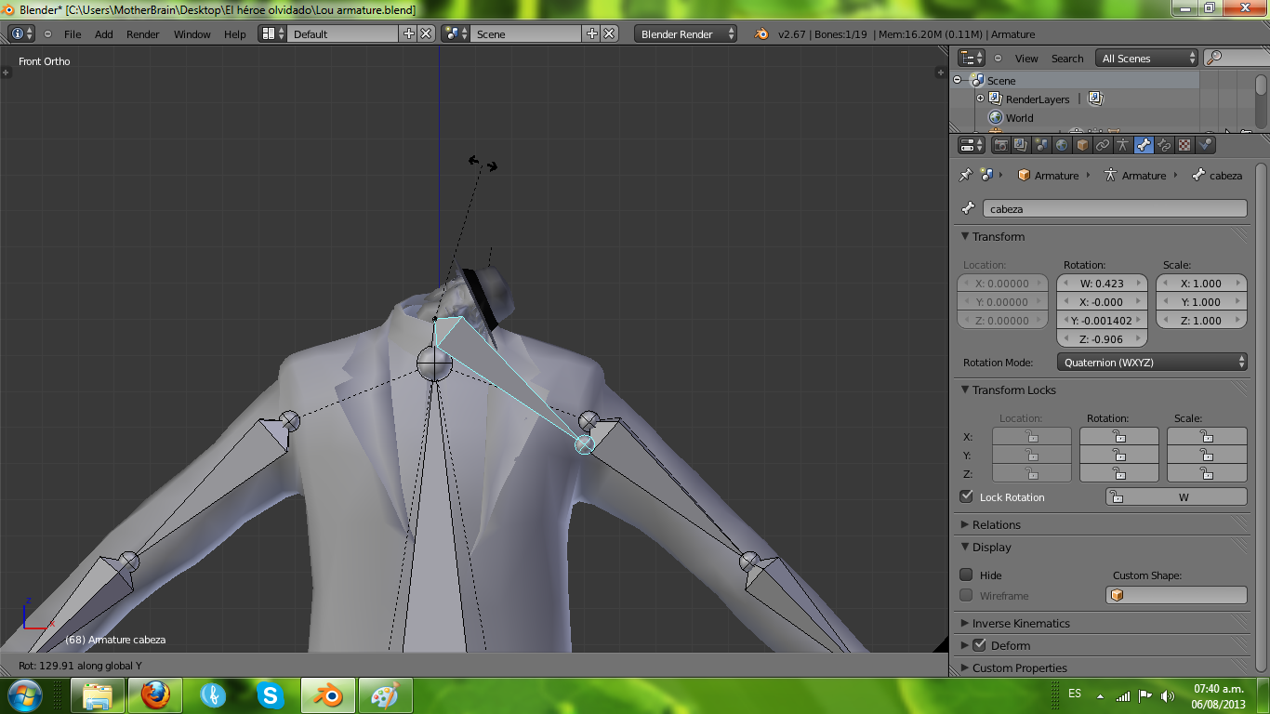Open the Object Constraints chain tab

pyautogui.click(x=1103, y=145)
